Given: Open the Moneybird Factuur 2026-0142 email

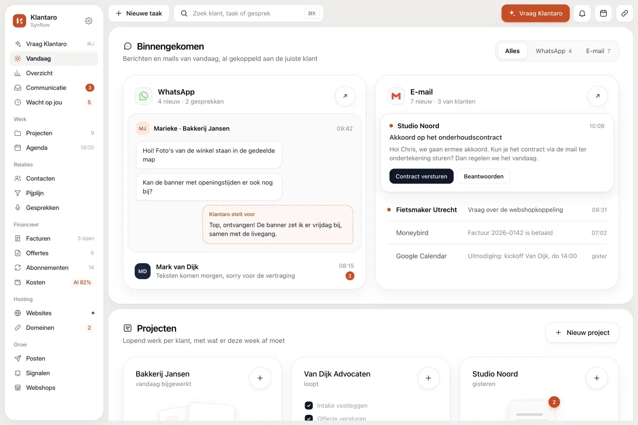Looking at the screenshot, I should [497, 233].
